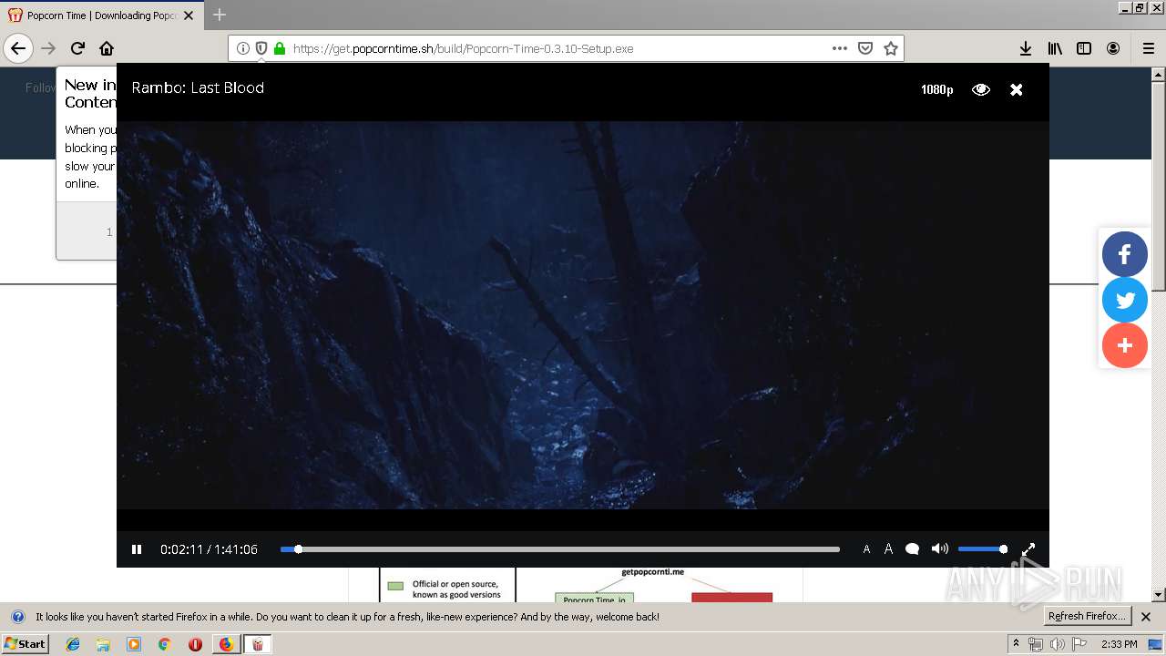Click the Rambo: Last Blood title
Screen dimensions: 1166x656
tap(198, 87)
